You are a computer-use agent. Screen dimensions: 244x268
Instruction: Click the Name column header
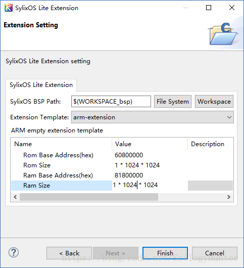[62, 144]
